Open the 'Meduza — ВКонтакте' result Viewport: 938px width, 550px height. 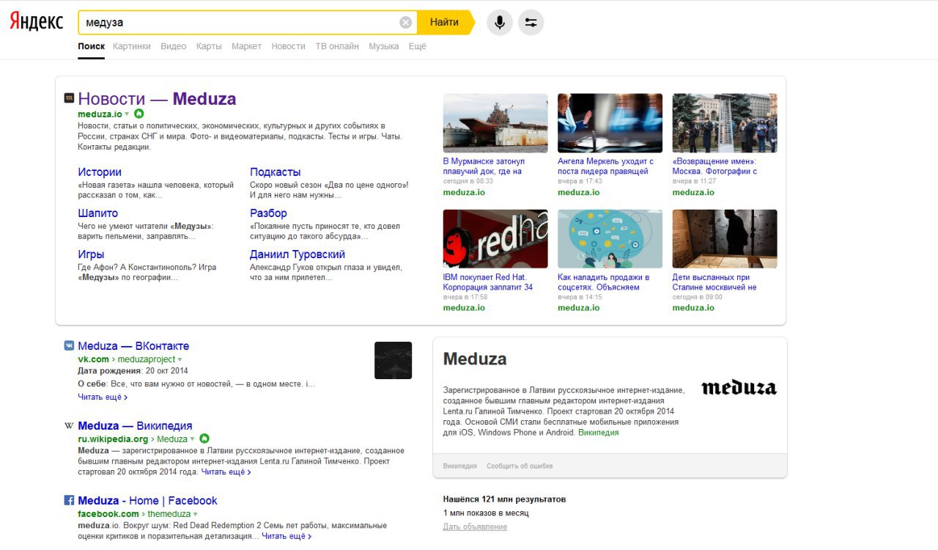133,346
